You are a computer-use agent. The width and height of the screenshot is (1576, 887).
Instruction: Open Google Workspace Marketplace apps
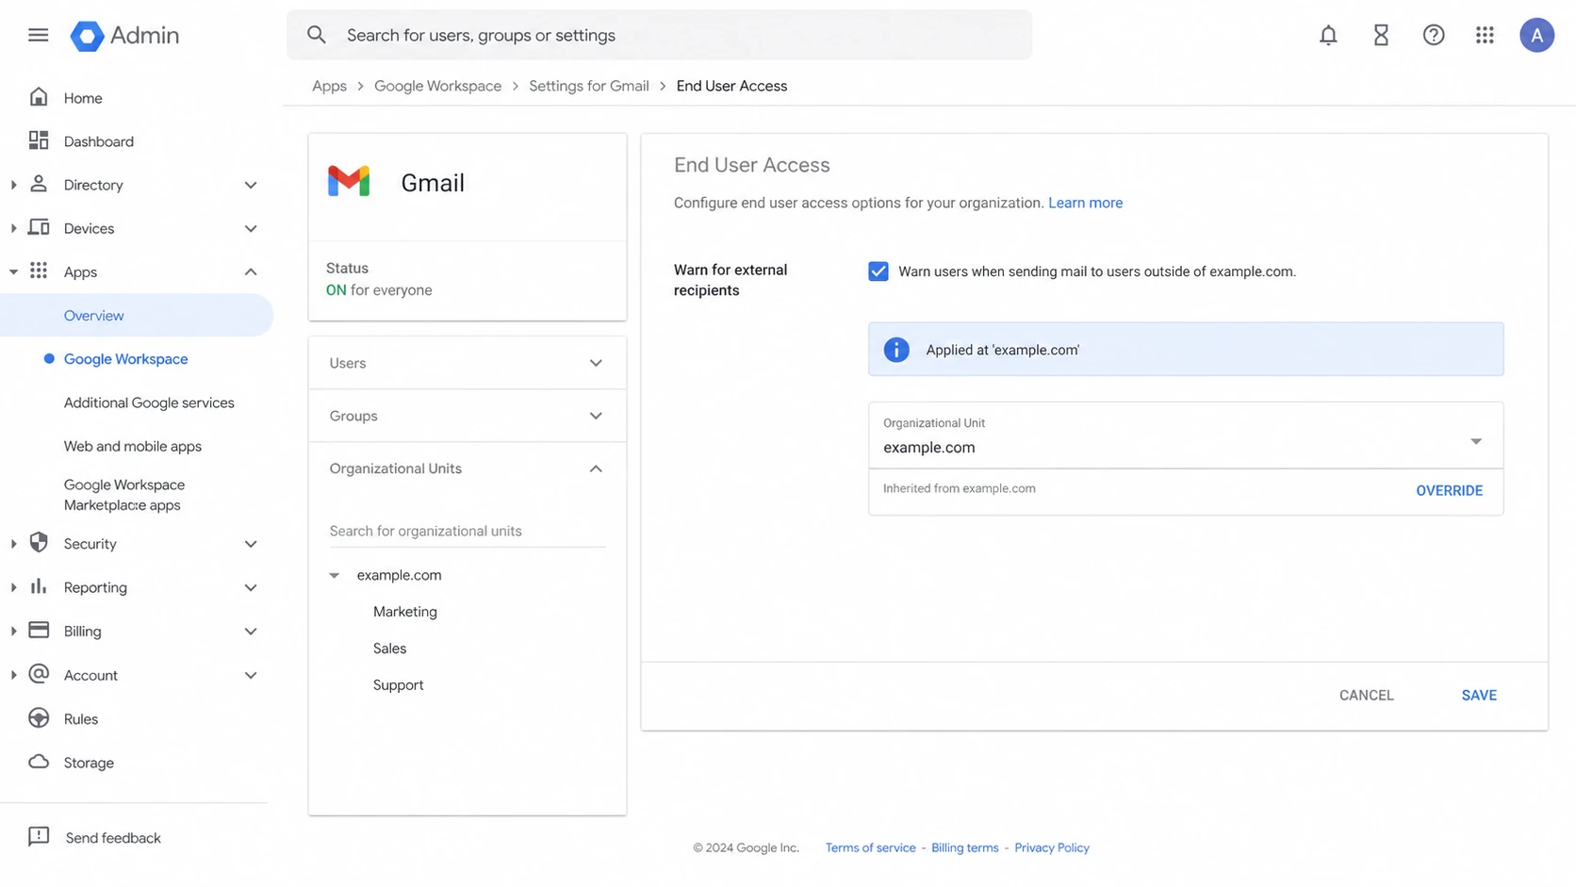tap(124, 495)
